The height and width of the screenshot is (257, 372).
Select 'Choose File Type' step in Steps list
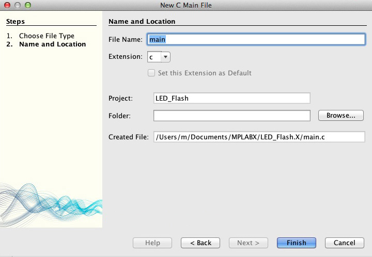tap(47, 36)
